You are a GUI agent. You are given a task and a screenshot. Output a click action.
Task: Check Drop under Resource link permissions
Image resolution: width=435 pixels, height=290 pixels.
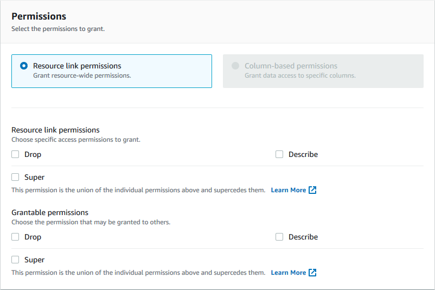(x=15, y=154)
